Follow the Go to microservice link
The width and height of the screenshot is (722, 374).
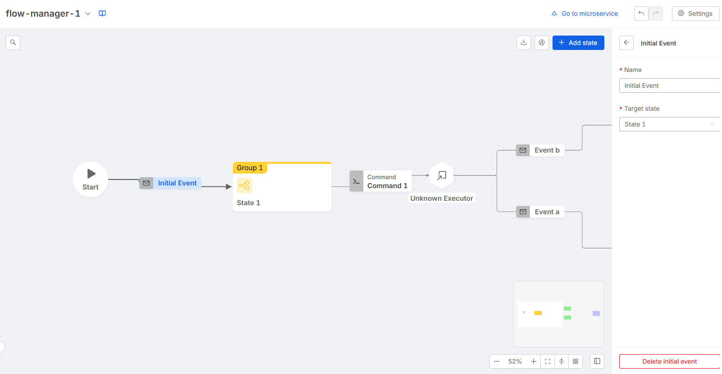point(585,14)
